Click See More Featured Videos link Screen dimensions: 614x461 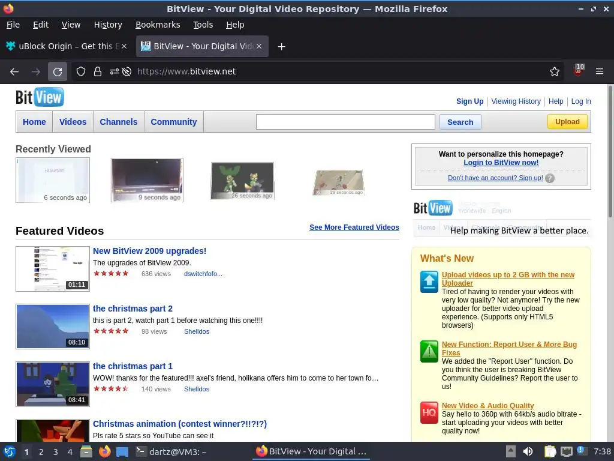tap(354, 227)
